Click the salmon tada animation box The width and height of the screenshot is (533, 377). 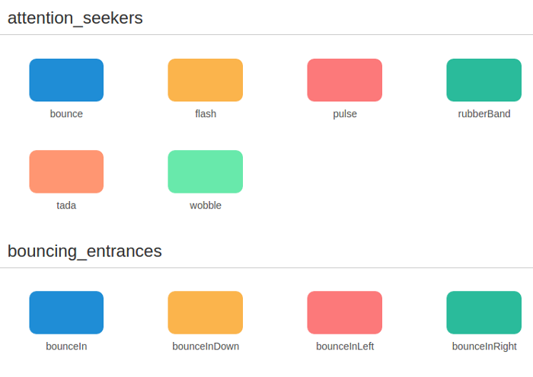pyautogui.click(x=66, y=171)
